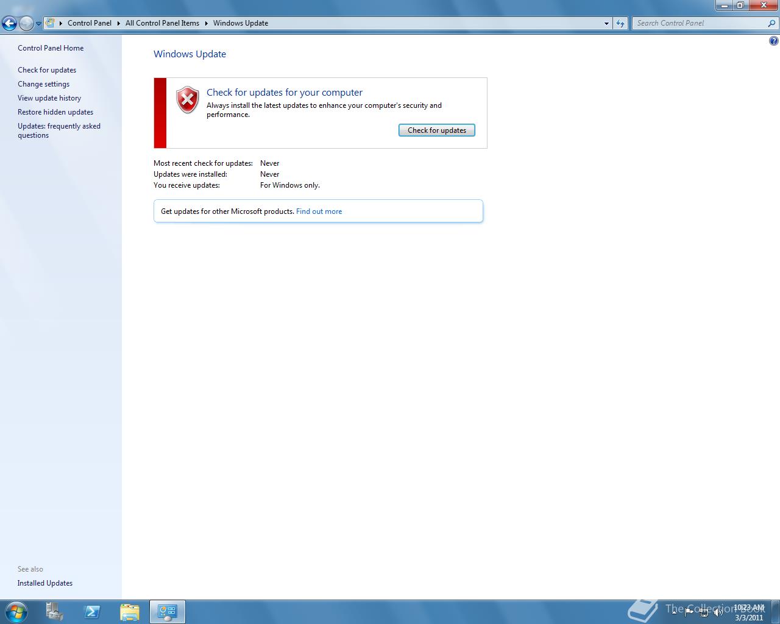Viewport: 780px width, 624px height.
Task: Click the Control Panel taskbar button
Action: click(168, 612)
